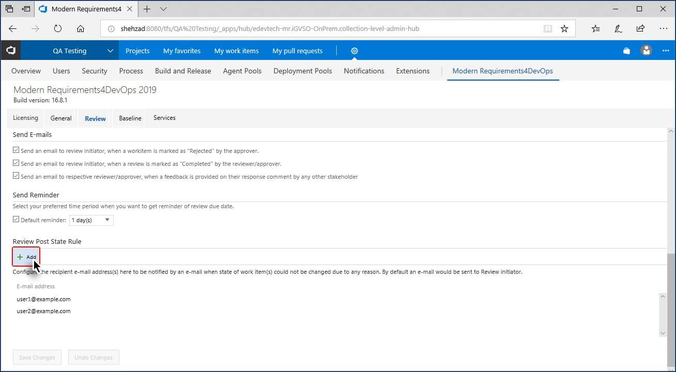
Task: Switch to Notifications tab
Action: tap(364, 71)
